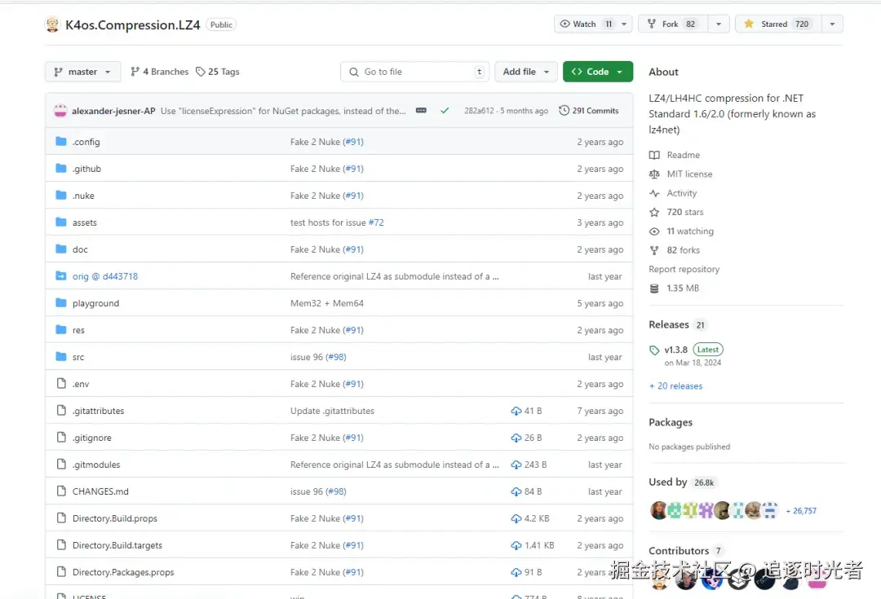This screenshot has height=599, width=881.
Task: Click the repository owner avatar icon
Action: click(52, 24)
